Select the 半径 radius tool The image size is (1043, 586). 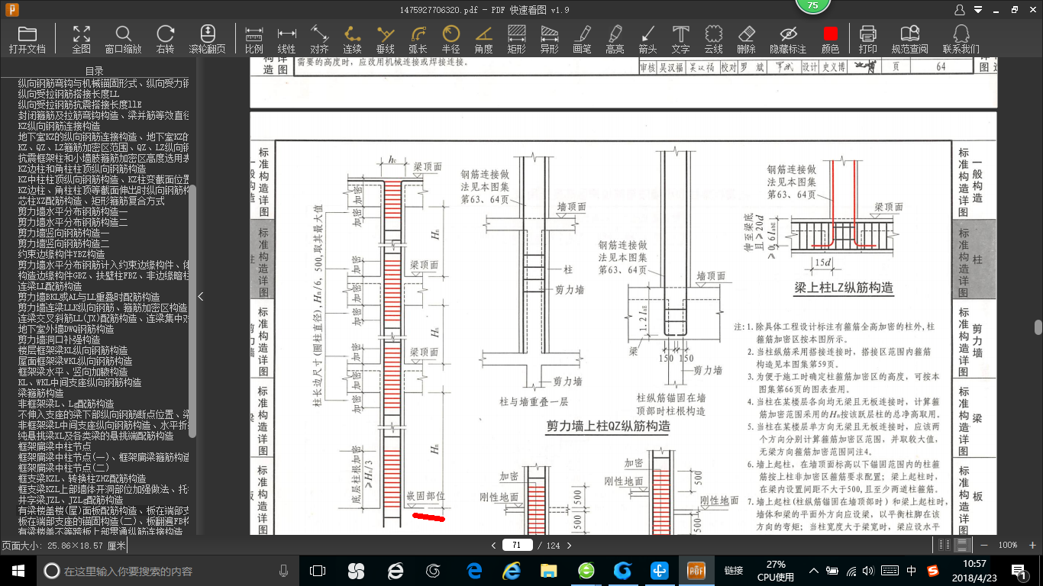[x=450, y=39]
